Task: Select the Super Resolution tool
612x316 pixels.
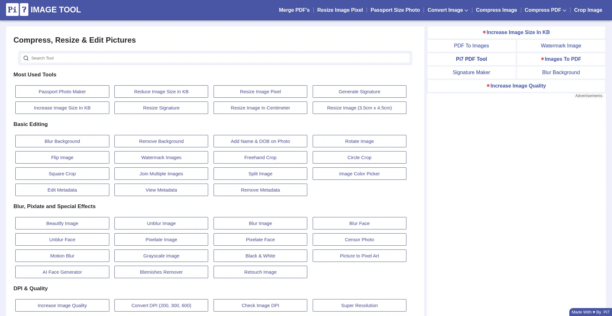Action: pyautogui.click(x=359, y=305)
